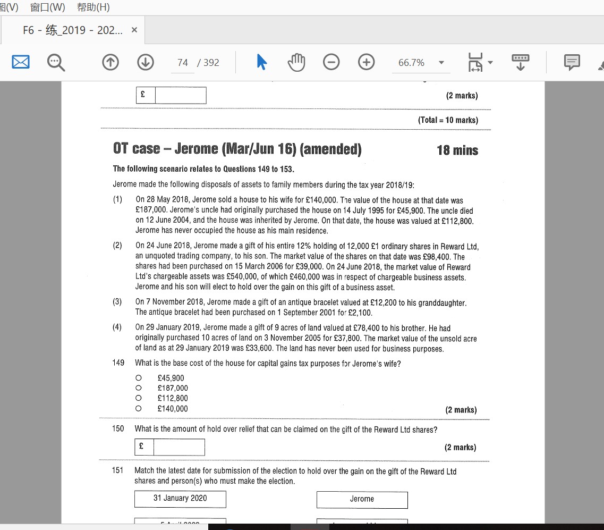Open the 窗口(W) menu
604x530 pixels.
[48, 7]
